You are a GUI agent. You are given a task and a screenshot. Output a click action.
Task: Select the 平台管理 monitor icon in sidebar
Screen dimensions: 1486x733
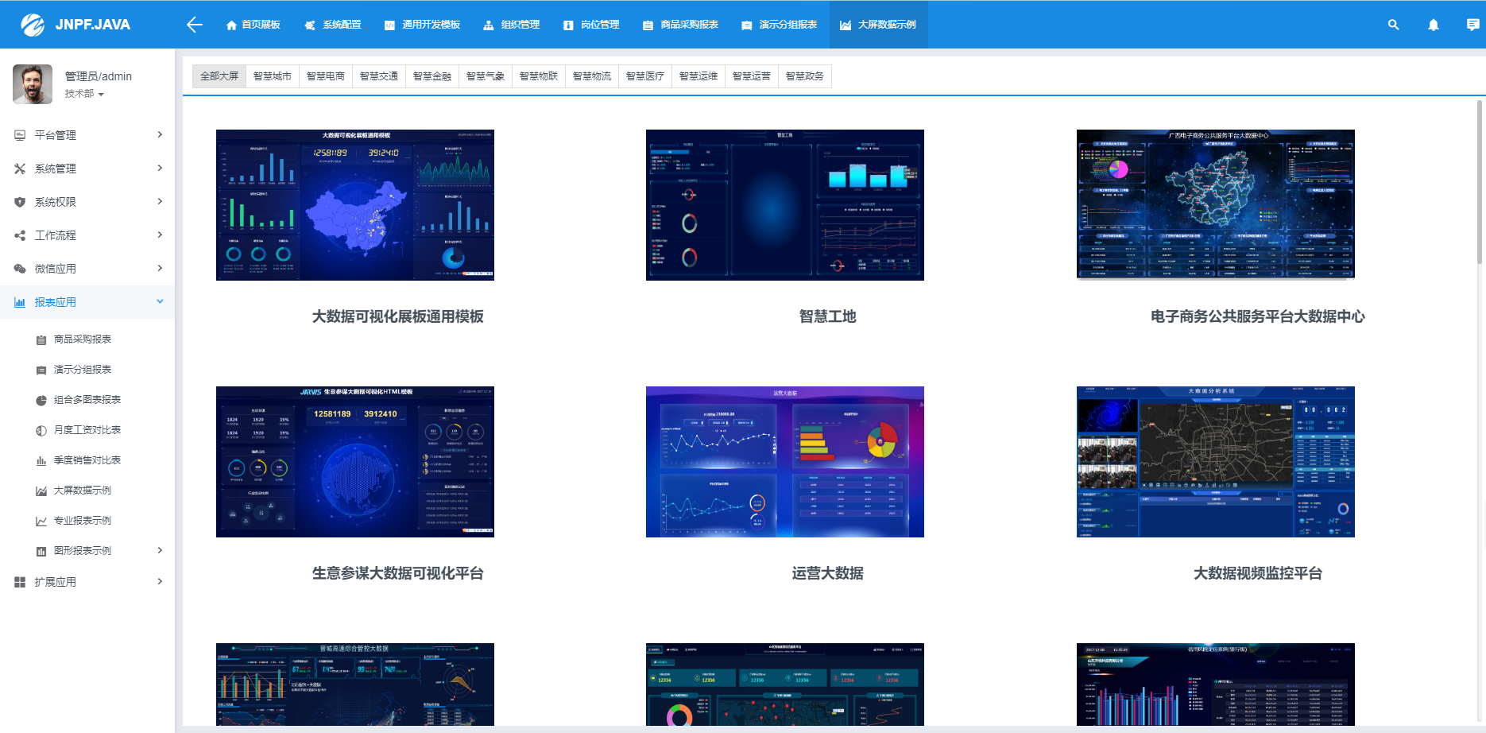click(x=20, y=135)
